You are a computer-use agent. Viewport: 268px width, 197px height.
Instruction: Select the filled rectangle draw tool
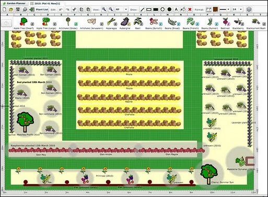[156, 9]
